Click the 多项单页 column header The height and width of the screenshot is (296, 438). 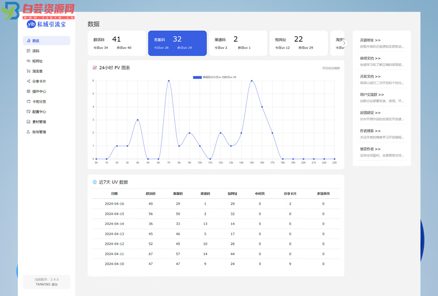click(x=323, y=194)
